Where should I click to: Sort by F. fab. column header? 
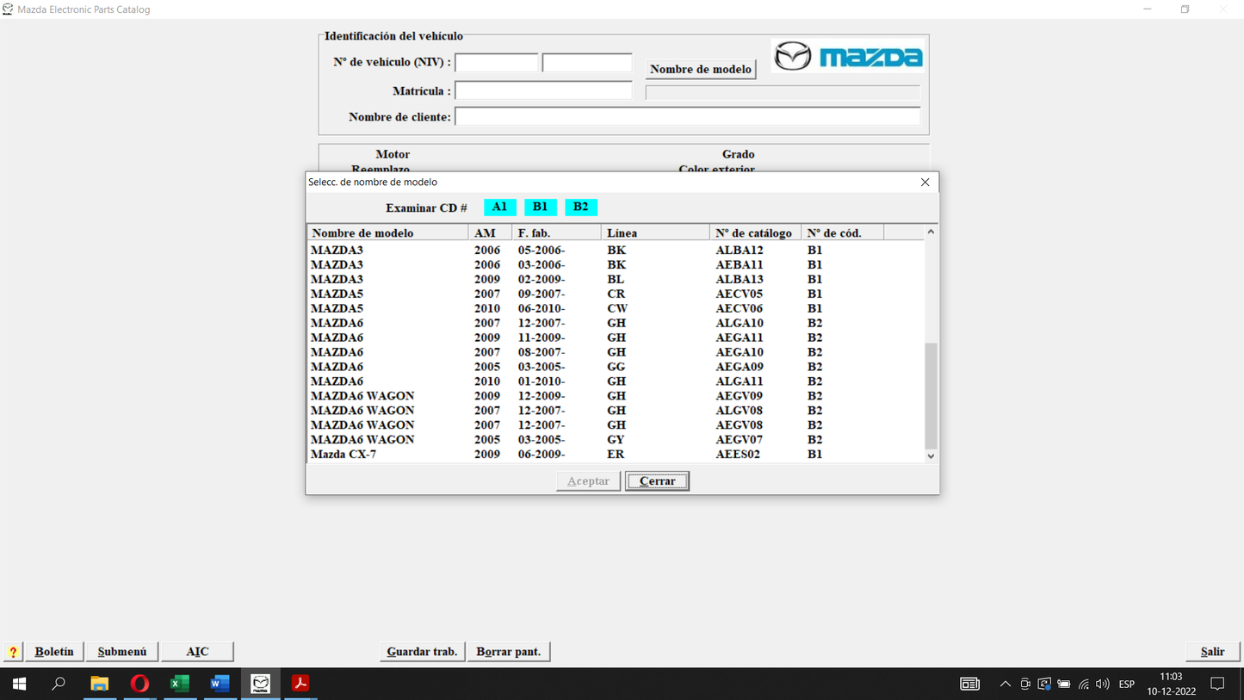click(x=557, y=232)
